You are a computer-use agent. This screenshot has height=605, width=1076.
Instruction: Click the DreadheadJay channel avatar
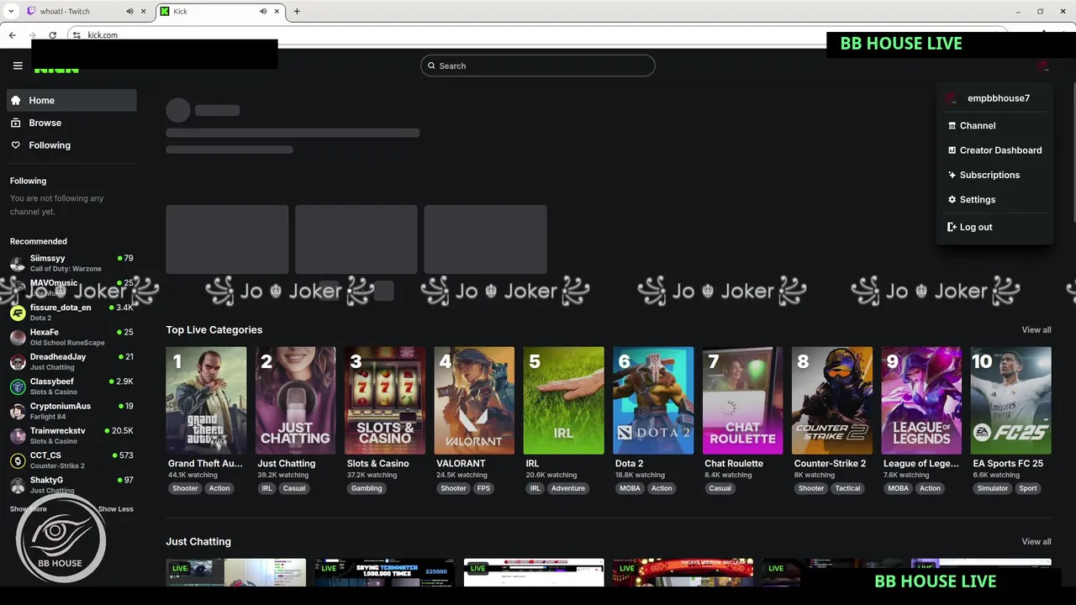point(18,362)
